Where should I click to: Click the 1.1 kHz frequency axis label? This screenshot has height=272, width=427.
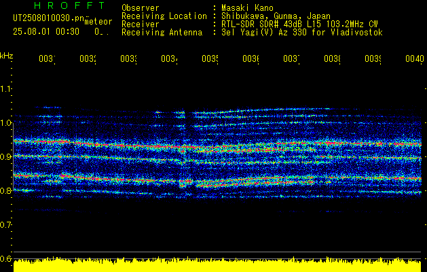5,88
